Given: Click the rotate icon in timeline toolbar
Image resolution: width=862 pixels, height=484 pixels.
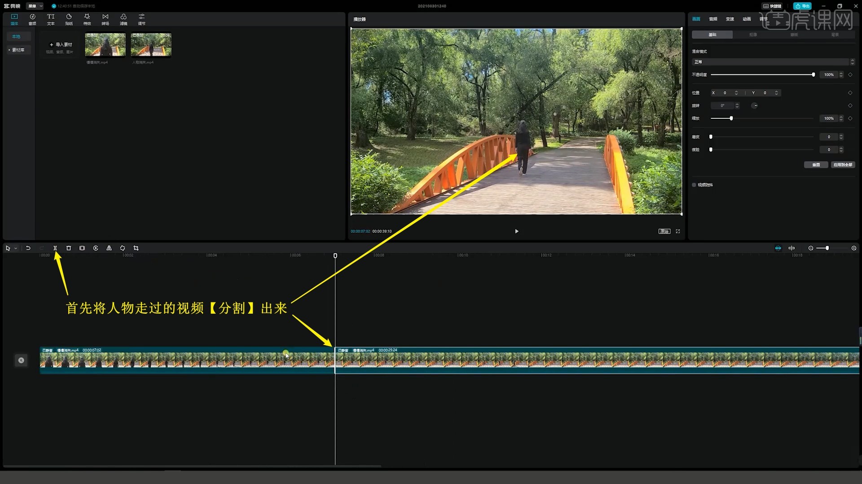Looking at the screenshot, I should click(x=123, y=248).
